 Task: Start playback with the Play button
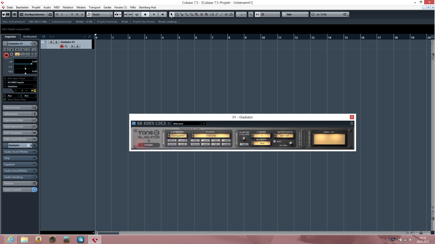[x=154, y=15]
